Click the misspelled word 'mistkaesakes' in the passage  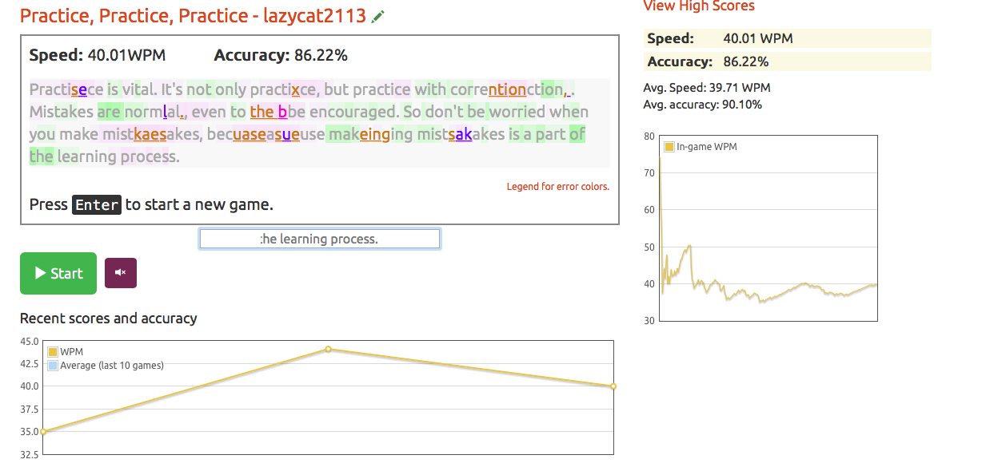click(151, 134)
